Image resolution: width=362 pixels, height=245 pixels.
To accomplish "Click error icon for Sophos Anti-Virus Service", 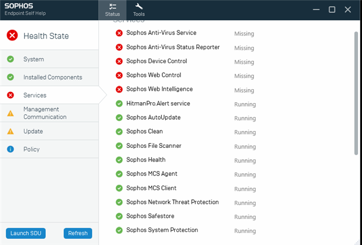I will [119, 33].
